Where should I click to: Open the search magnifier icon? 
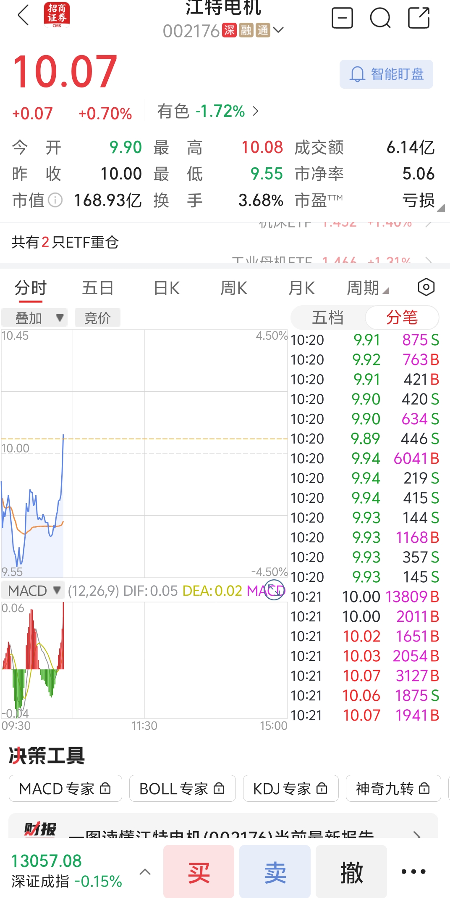[x=380, y=18]
